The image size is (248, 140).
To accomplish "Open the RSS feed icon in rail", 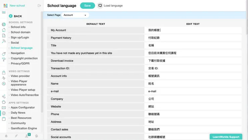I will 4,41.
